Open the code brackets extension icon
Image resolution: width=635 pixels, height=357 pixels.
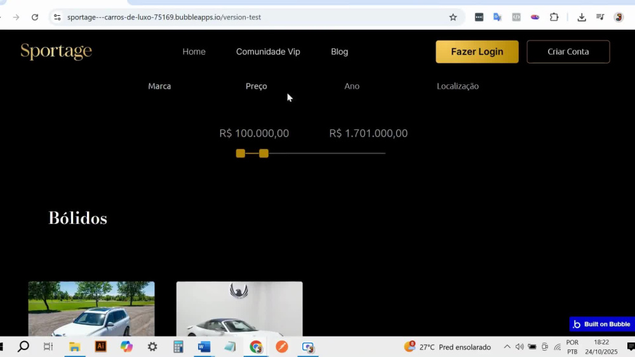pyautogui.click(x=516, y=17)
